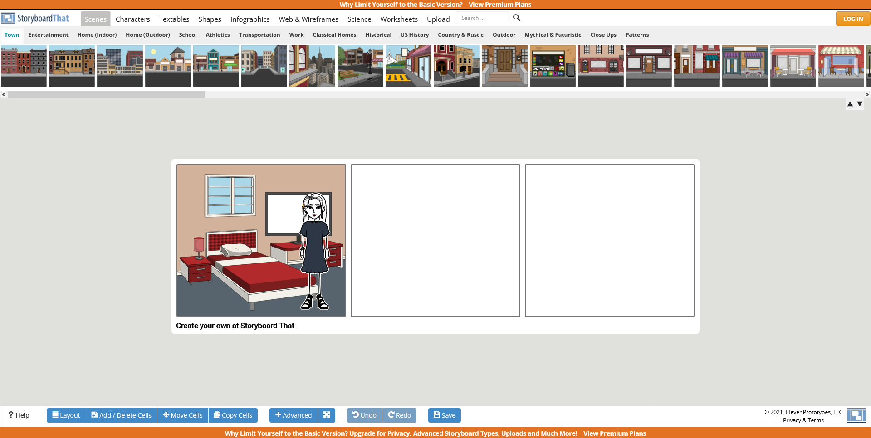This screenshot has width=871, height=438.
Task: Click the scene strip horizontal scrollbar
Action: 106,94
